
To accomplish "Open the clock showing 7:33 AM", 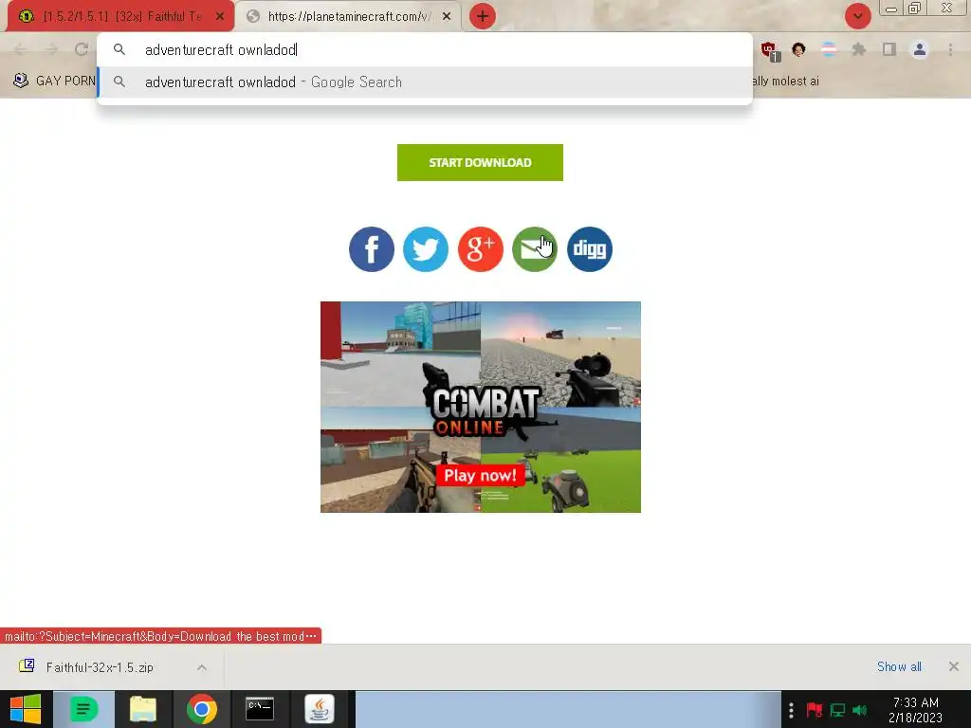I will tap(915, 710).
